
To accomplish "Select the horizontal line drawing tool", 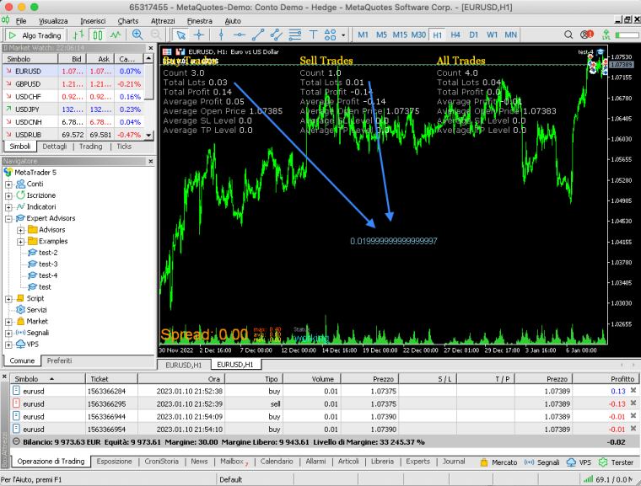I will click(x=240, y=35).
